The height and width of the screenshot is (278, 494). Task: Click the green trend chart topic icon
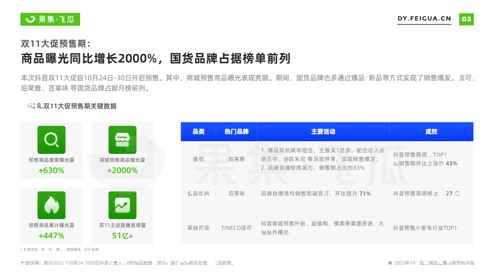click(x=123, y=205)
